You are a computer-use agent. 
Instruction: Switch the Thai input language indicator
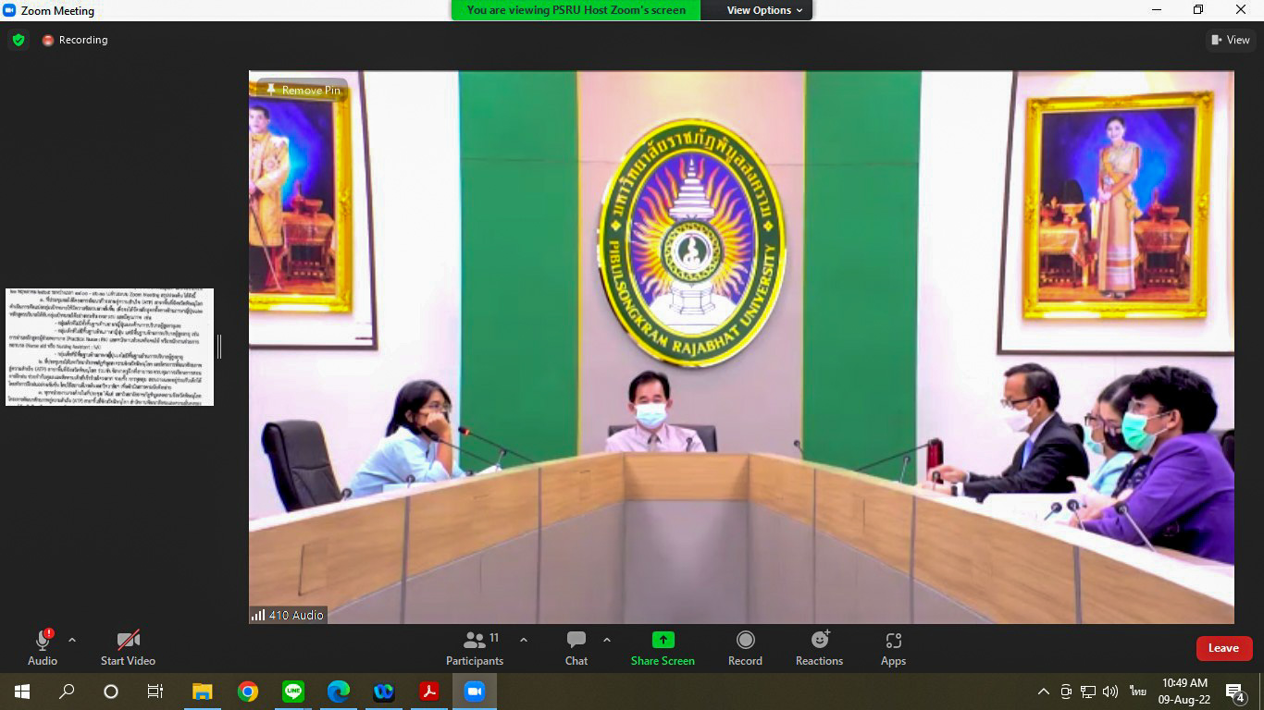[1137, 692]
